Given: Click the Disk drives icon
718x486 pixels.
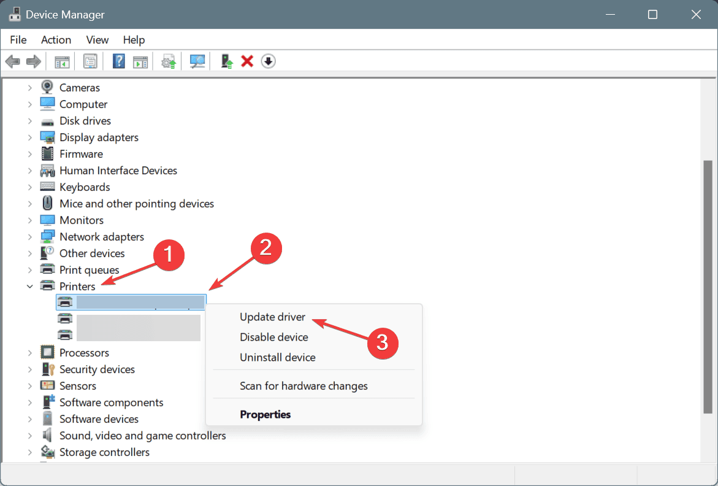Looking at the screenshot, I should click(x=47, y=121).
